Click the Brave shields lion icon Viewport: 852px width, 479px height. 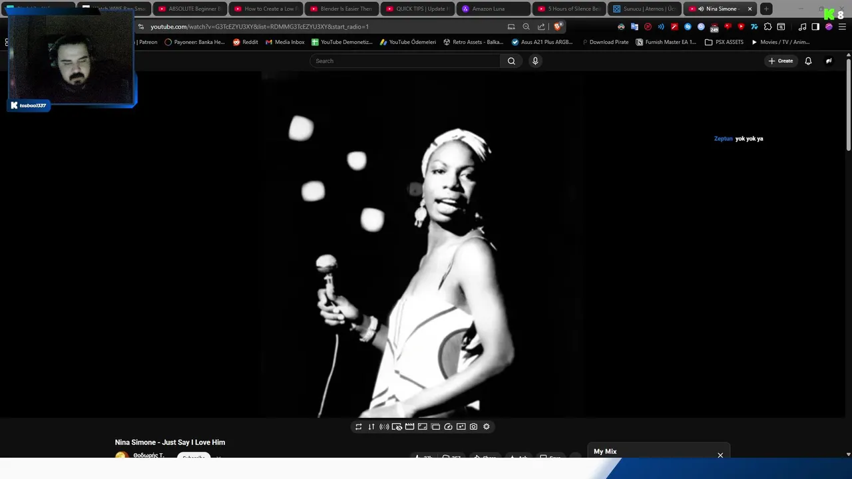558,27
